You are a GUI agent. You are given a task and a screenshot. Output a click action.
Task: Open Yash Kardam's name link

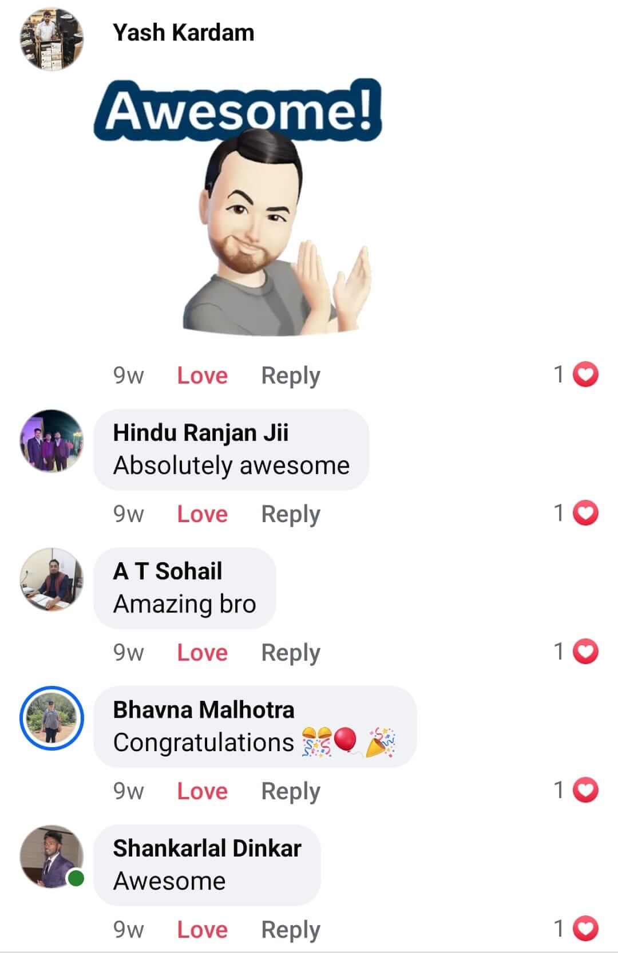click(184, 33)
